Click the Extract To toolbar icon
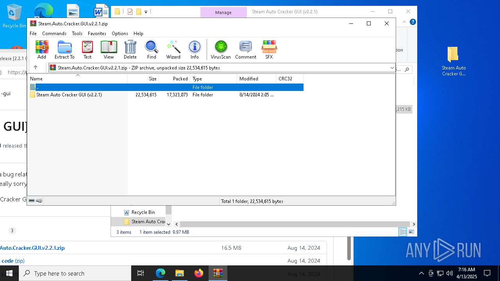Viewport: 500px width, 281px height. 64,50
